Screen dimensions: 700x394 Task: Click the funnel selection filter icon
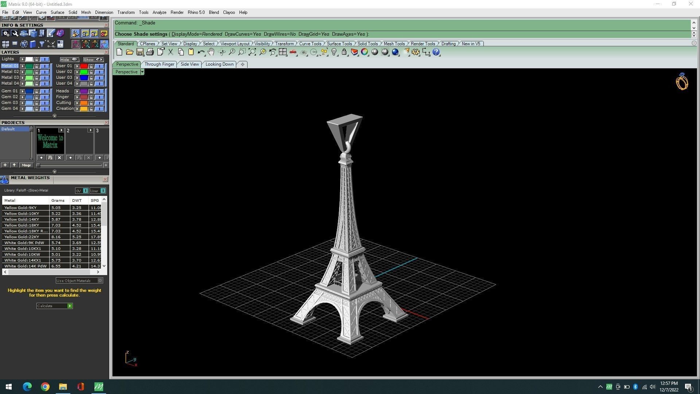point(42,44)
